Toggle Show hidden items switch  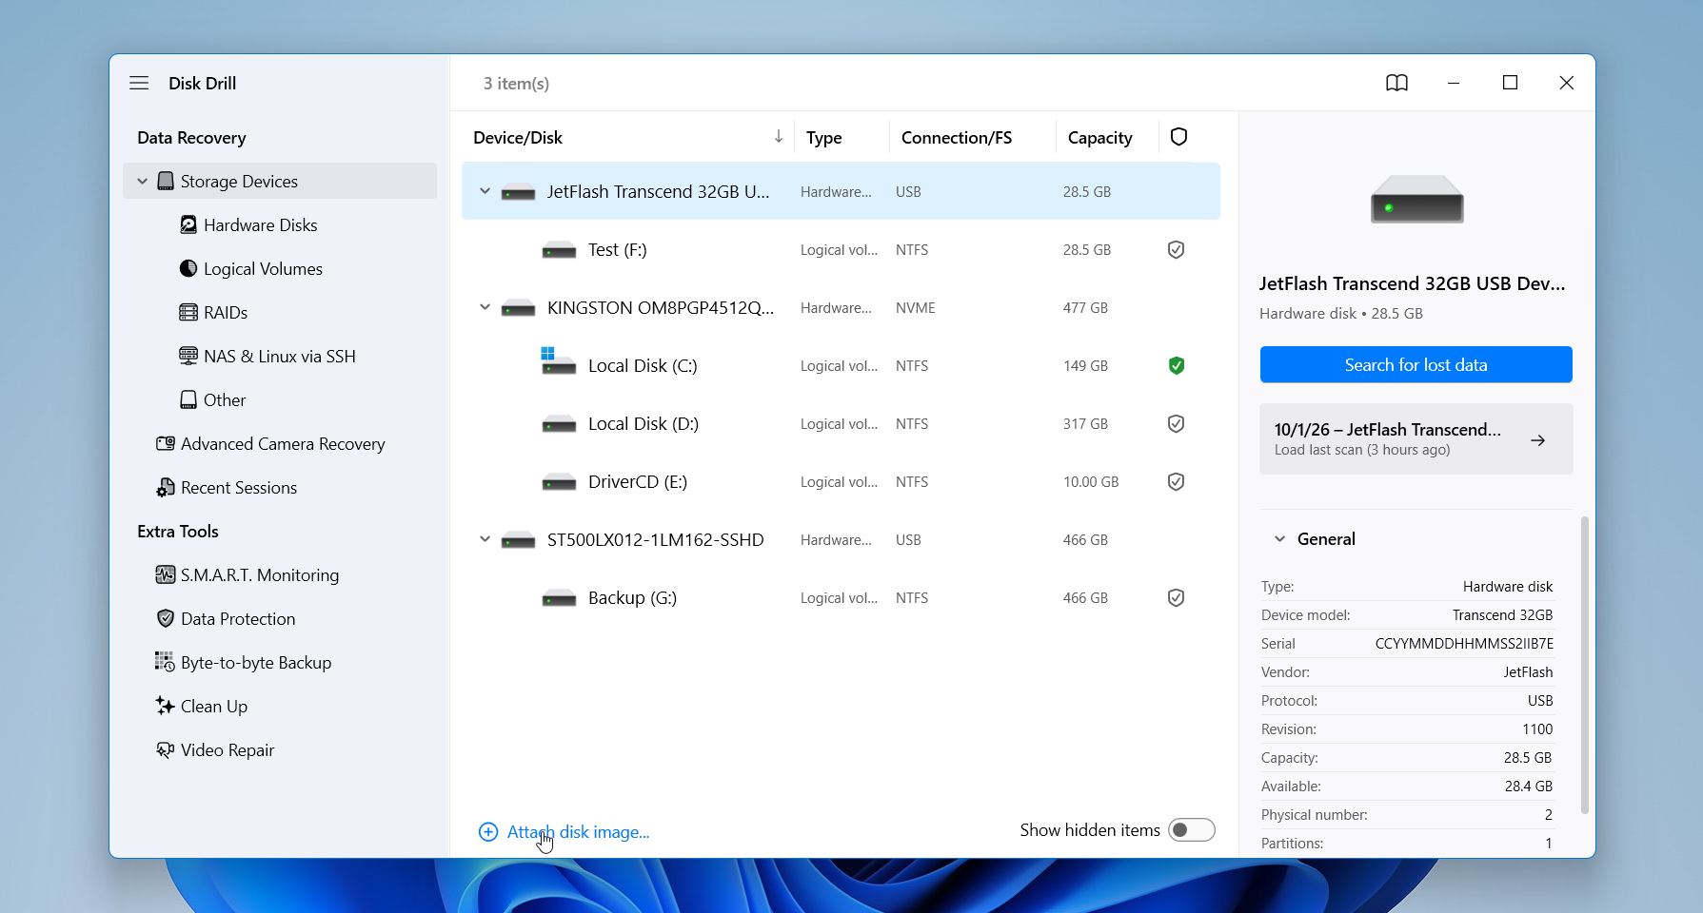click(x=1192, y=830)
